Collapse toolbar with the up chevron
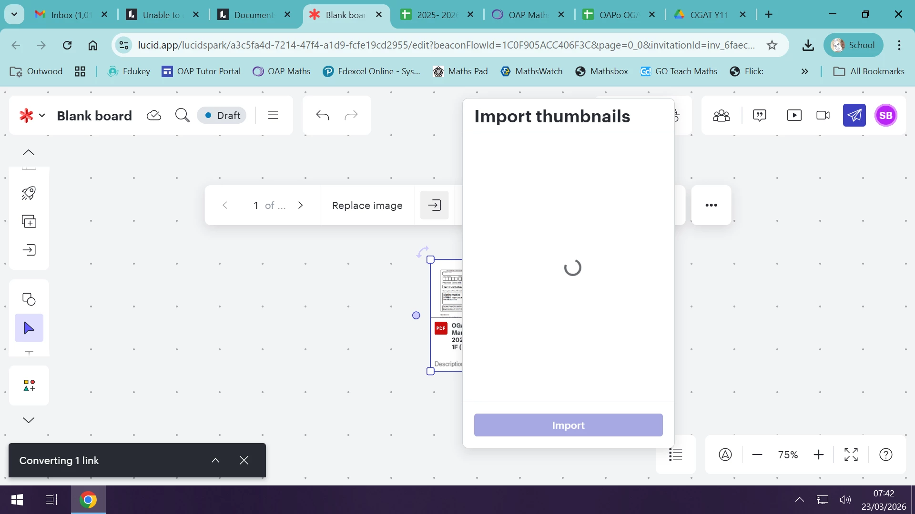The height and width of the screenshot is (514, 915). click(x=29, y=152)
